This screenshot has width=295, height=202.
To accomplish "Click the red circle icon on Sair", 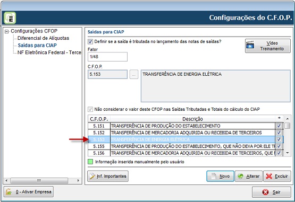I will pos(265,192).
